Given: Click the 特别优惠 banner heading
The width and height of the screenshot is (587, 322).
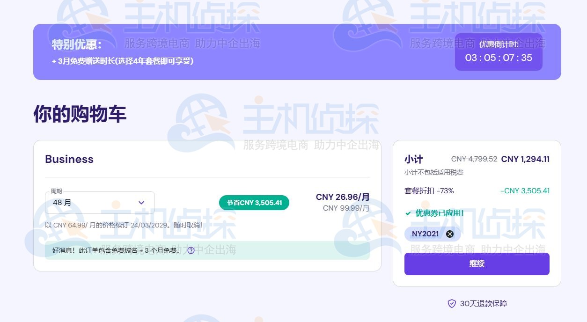Looking at the screenshot, I should coord(77,44).
